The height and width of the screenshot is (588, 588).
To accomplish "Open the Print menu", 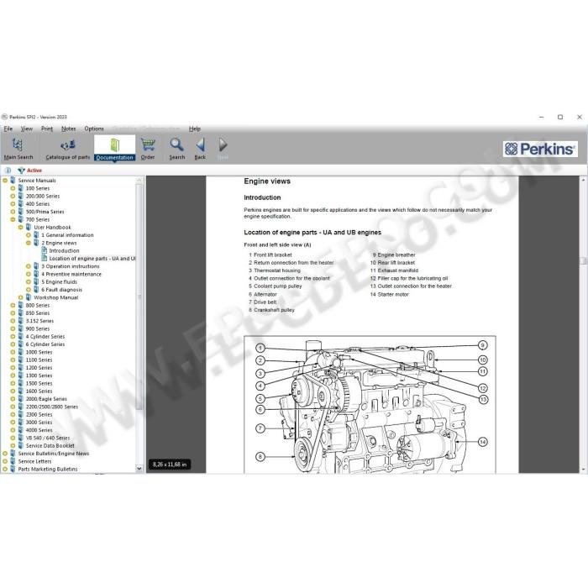I will (47, 129).
